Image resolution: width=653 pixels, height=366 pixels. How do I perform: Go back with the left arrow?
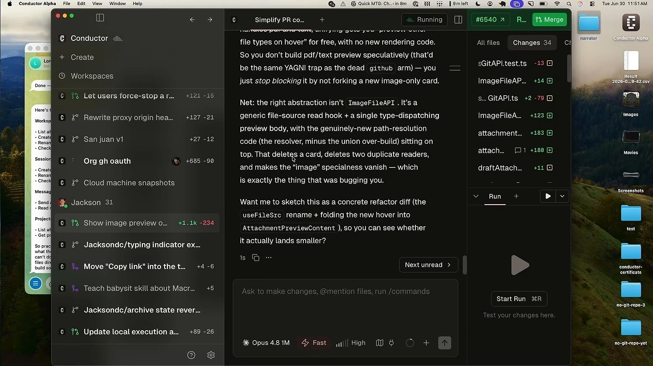tap(192, 20)
